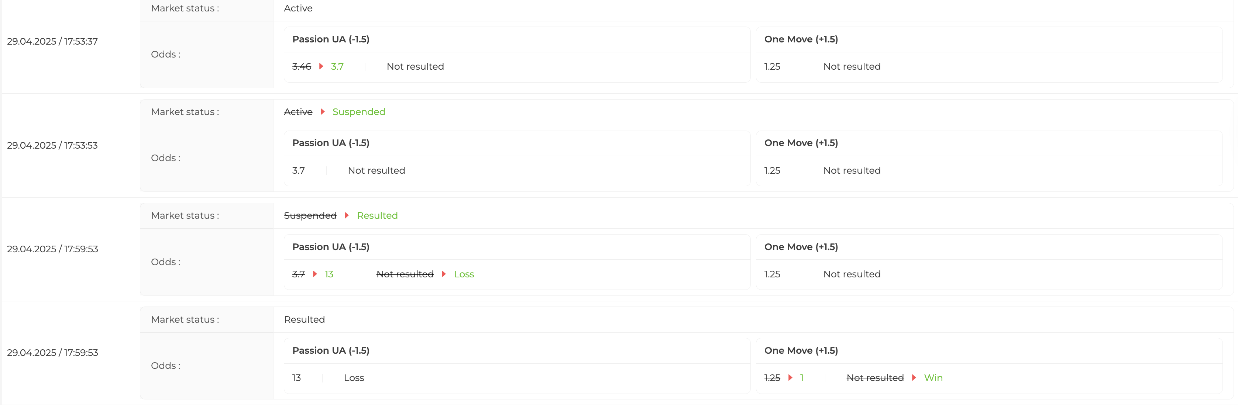The image size is (1238, 405).
Task: Click One Move (+1.5) header in last entry
Action: [x=801, y=351]
